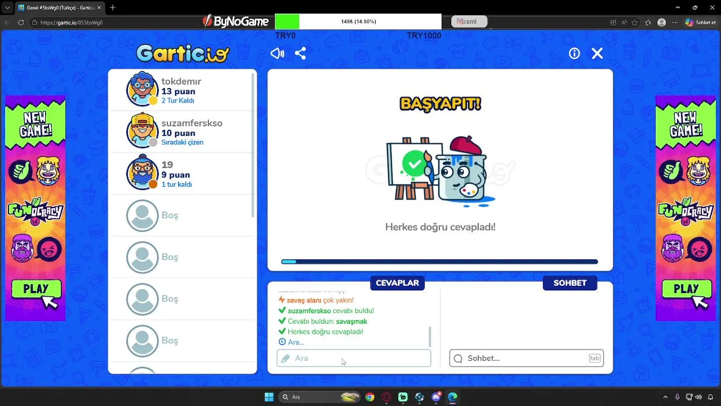
Task: Mute the game sound speaker icon
Action: tap(277, 54)
